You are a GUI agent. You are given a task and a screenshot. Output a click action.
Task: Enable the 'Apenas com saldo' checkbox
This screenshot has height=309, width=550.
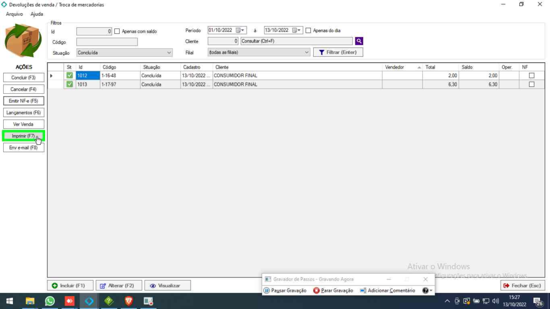point(117,31)
